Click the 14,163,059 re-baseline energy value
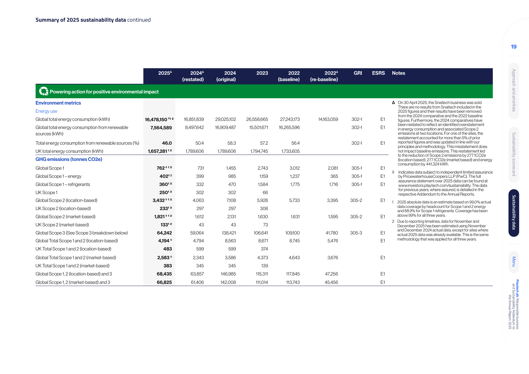 pyautogui.click(x=328, y=119)
